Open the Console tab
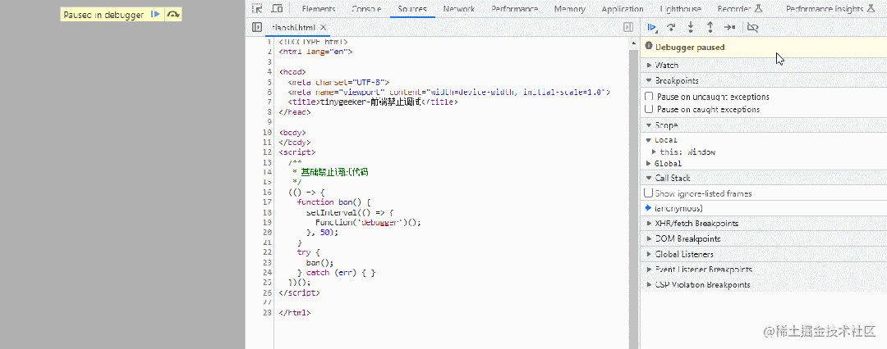The width and height of the screenshot is (887, 349). (x=365, y=9)
